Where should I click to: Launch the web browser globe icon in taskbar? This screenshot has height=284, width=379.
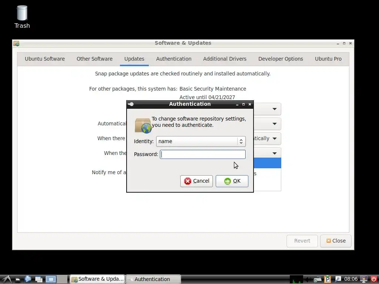pos(27,279)
